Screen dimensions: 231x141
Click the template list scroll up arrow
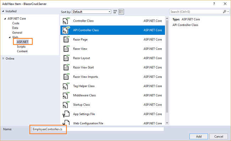[x=167, y=18]
